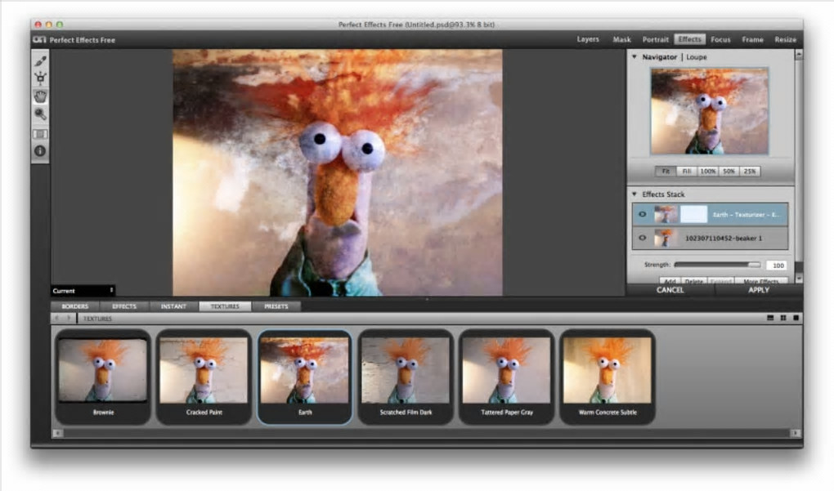The width and height of the screenshot is (834, 491).
Task: Open the info icon in the toolbar
Action: pyautogui.click(x=40, y=151)
